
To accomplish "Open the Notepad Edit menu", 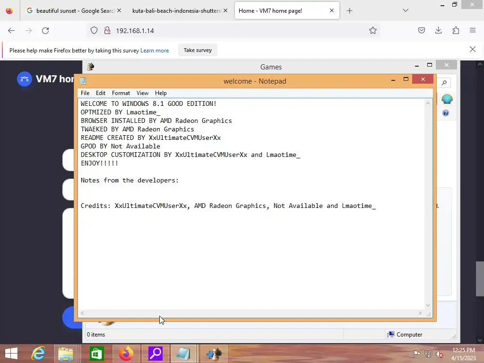I will pyautogui.click(x=101, y=93).
